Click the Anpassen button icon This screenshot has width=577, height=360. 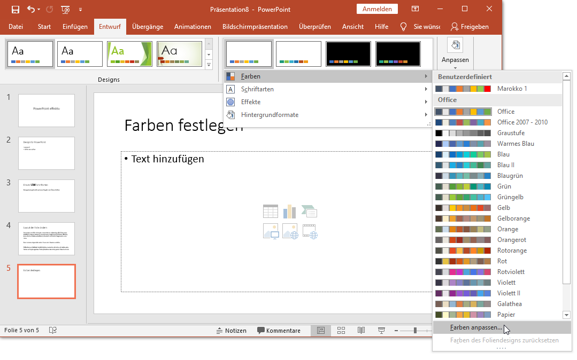(455, 45)
